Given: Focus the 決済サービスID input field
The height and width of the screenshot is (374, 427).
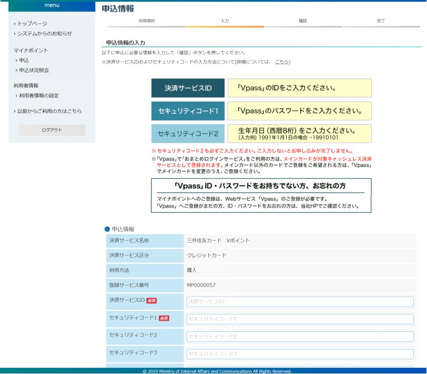Looking at the screenshot, I should point(299,301).
